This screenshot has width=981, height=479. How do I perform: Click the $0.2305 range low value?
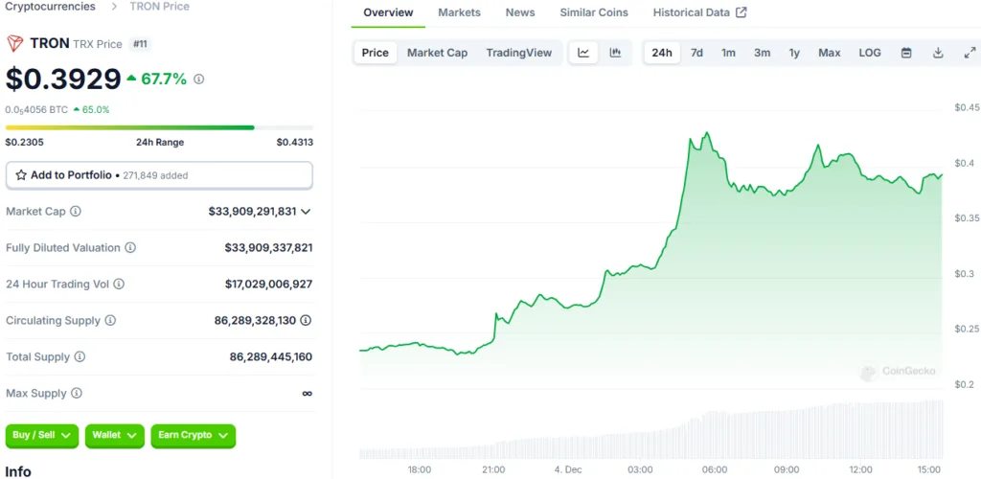(x=24, y=142)
